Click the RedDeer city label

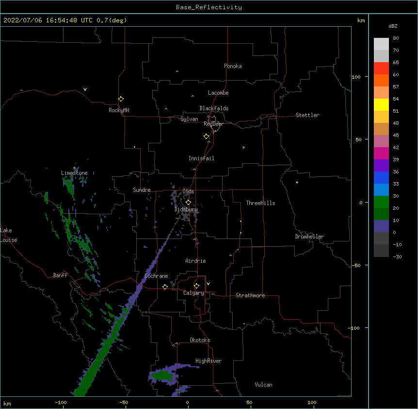click(x=213, y=124)
